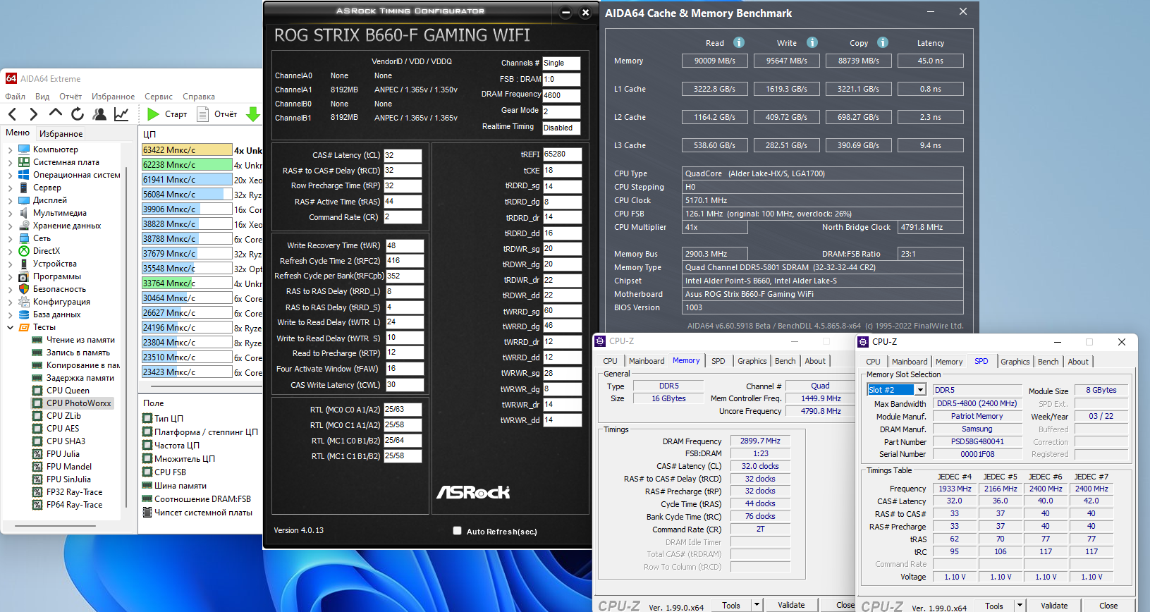Go back using AIDA64 toolbar back arrow
Screen dimensions: 1150x612
click(x=12, y=114)
